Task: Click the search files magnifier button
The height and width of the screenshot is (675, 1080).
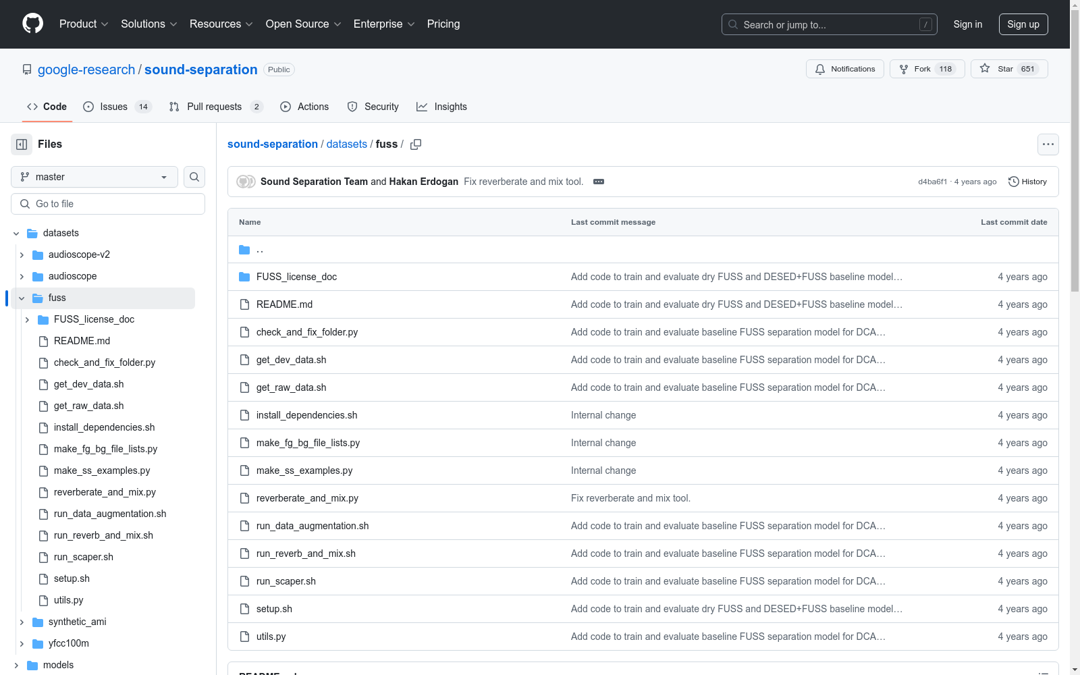Action: 194,177
